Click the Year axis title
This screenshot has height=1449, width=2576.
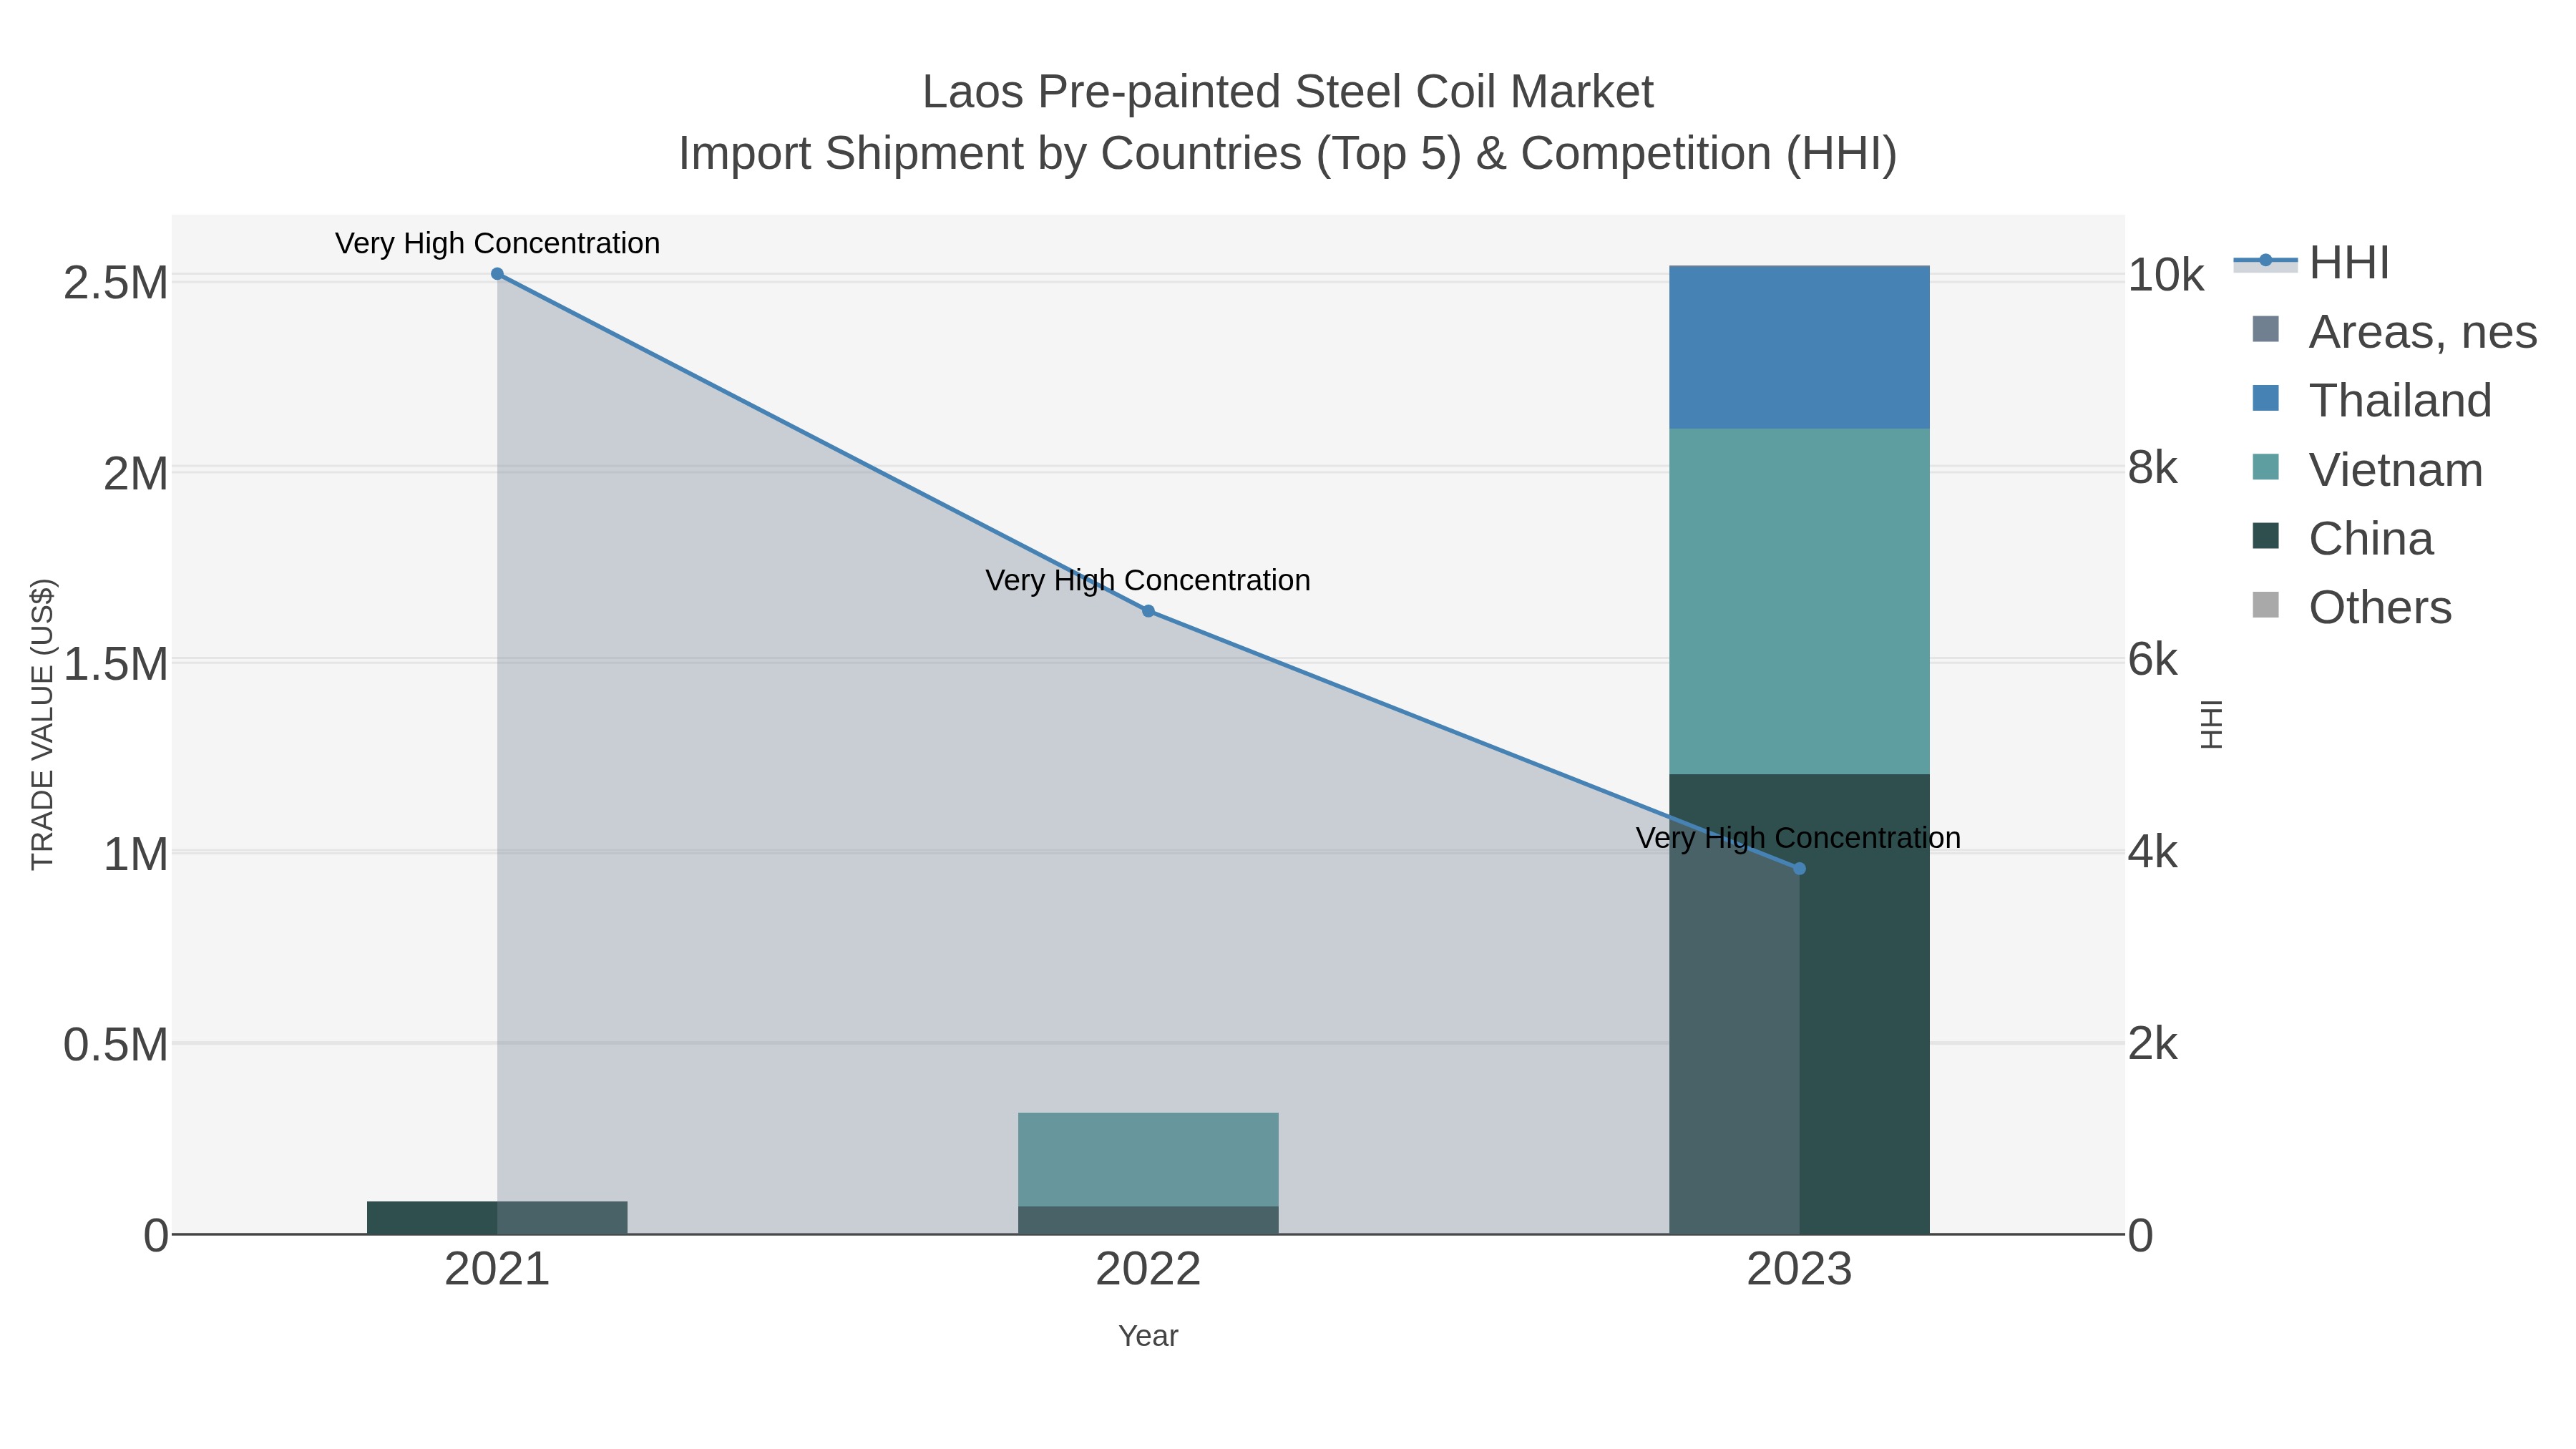(1148, 1336)
